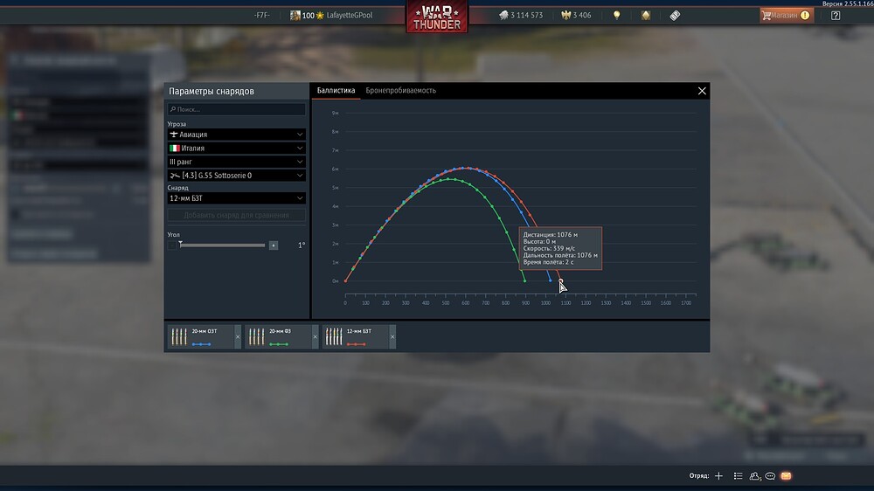Click the squad plus invite icon

[719, 476]
